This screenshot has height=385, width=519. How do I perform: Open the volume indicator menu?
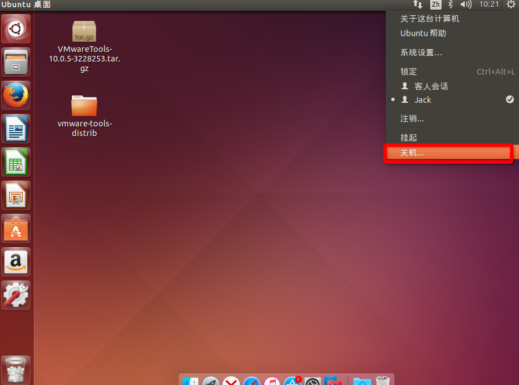[x=466, y=5]
